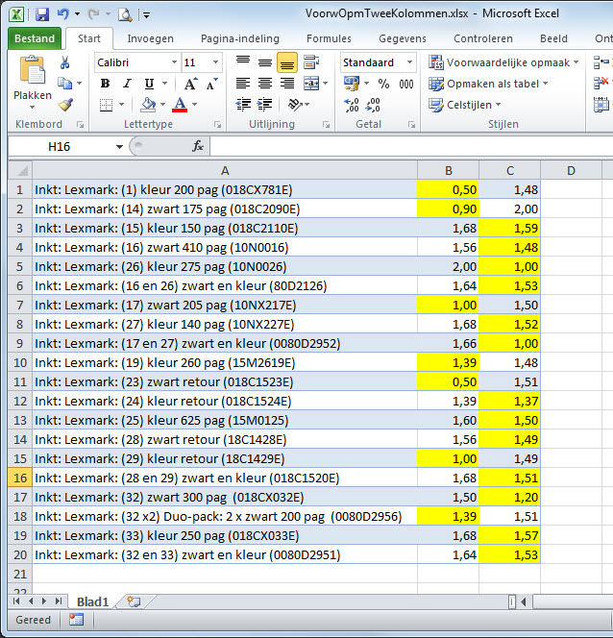
Task: Decrease font size with the small A
Action: (211, 84)
